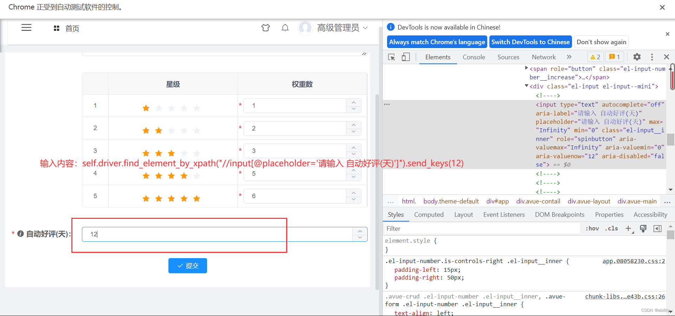Open the 高级管理员 user dropdown
This screenshot has width=675, height=316.
pos(342,28)
